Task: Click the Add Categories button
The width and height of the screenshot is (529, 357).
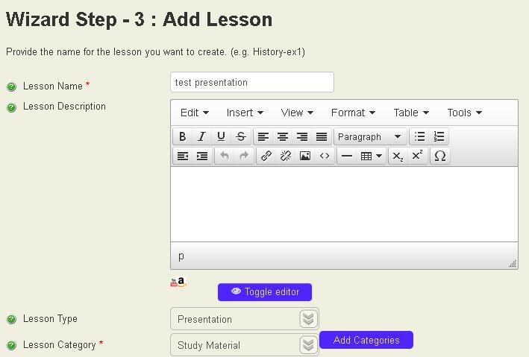Action: pyautogui.click(x=366, y=340)
